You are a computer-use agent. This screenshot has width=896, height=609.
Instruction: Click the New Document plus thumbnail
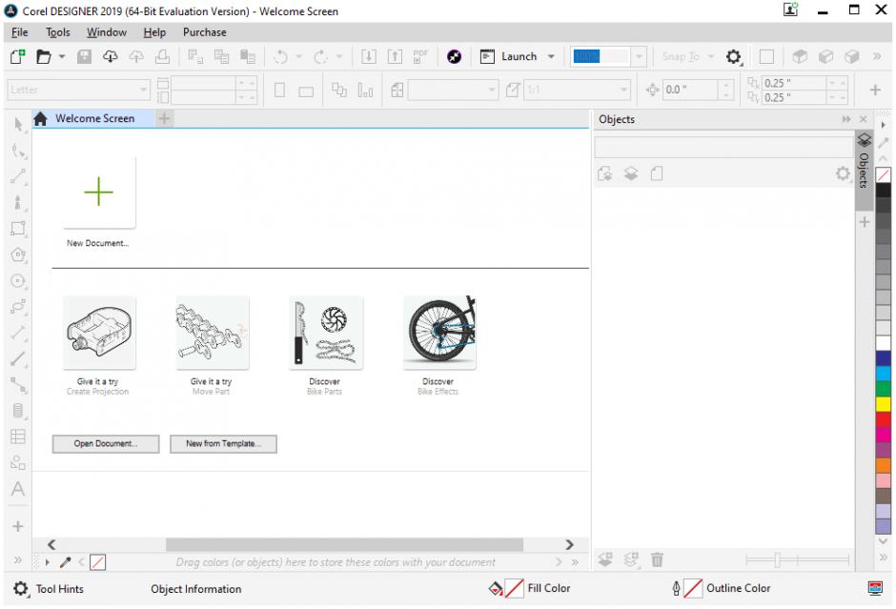pyautogui.click(x=99, y=193)
